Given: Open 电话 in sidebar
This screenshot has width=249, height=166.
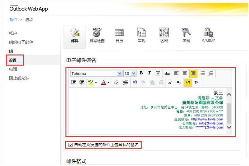Looking at the screenshot, I should coord(13,69).
